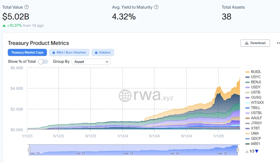The image size is (280, 163).
Task: Click the left handle of the date range slider
Action: click(29, 150)
